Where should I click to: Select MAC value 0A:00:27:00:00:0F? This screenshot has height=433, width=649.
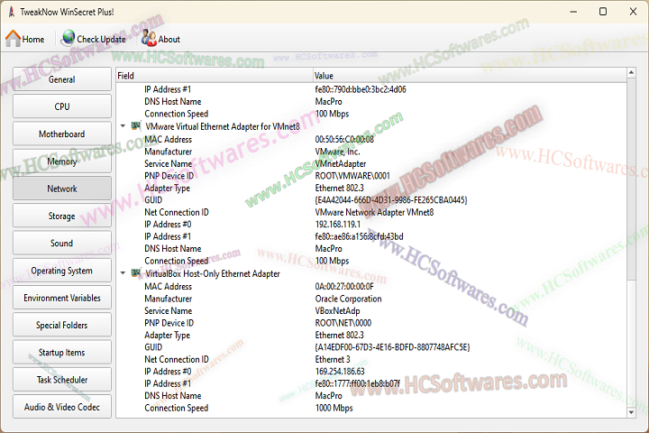tap(344, 286)
